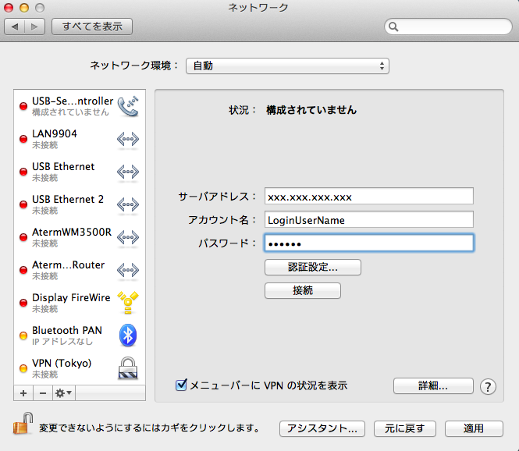The height and width of the screenshot is (451, 519).
Task: Click red status dot of USB-Se...ntroller
Action: click(x=23, y=106)
